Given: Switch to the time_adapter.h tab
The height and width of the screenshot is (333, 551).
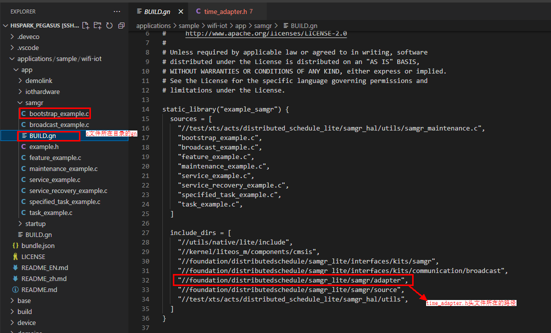Looking at the screenshot, I should coord(227,11).
